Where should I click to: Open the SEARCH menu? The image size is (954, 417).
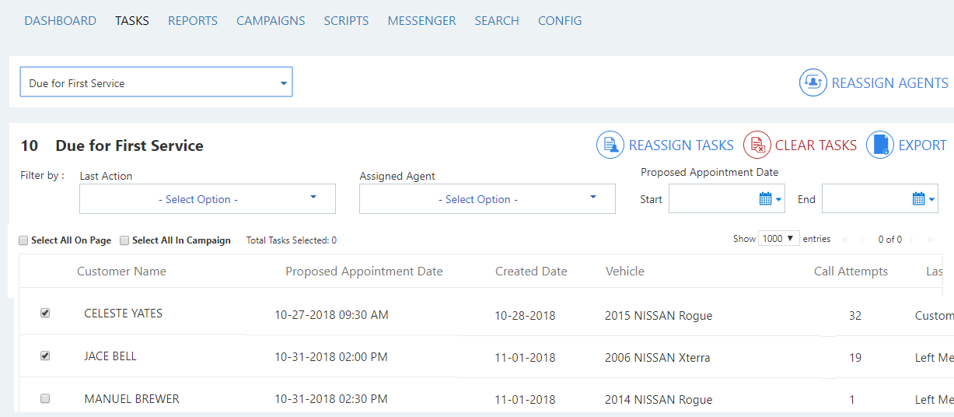(x=497, y=21)
